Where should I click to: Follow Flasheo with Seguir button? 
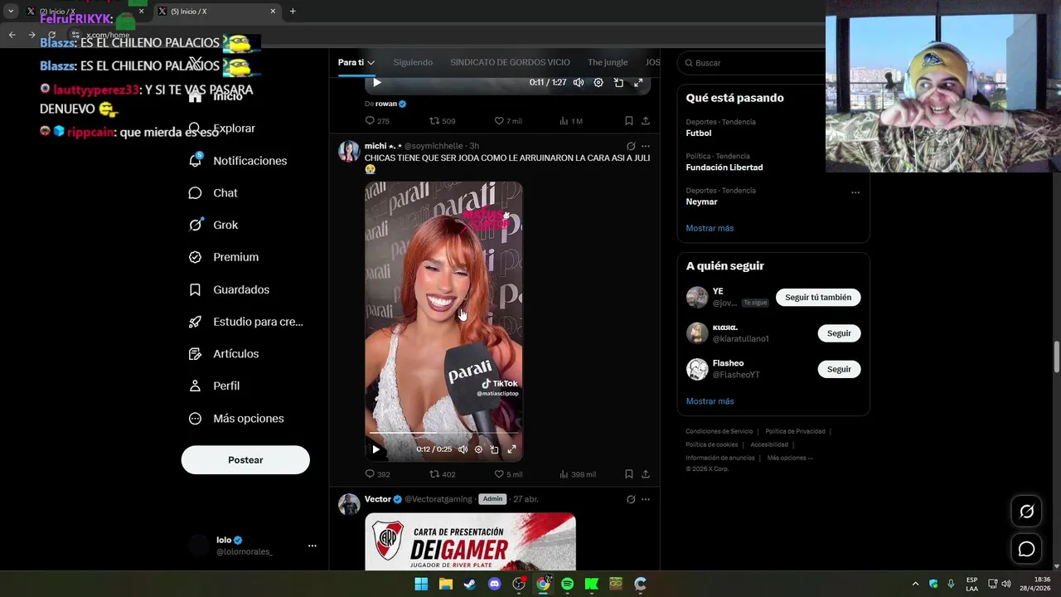point(839,369)
